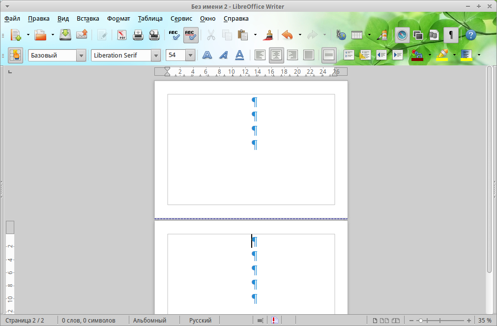Image resolution: width=497 pixels, height=326 pixels.
Task: Open the Таблица menu
Action: click(150, 18)
